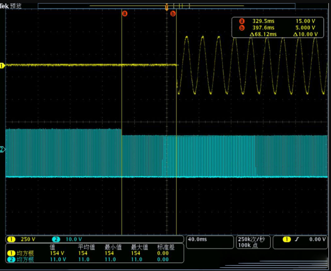
Task: Click the waveform record overview bar at top
Action: pyautogui.click(x=167, y=6)
